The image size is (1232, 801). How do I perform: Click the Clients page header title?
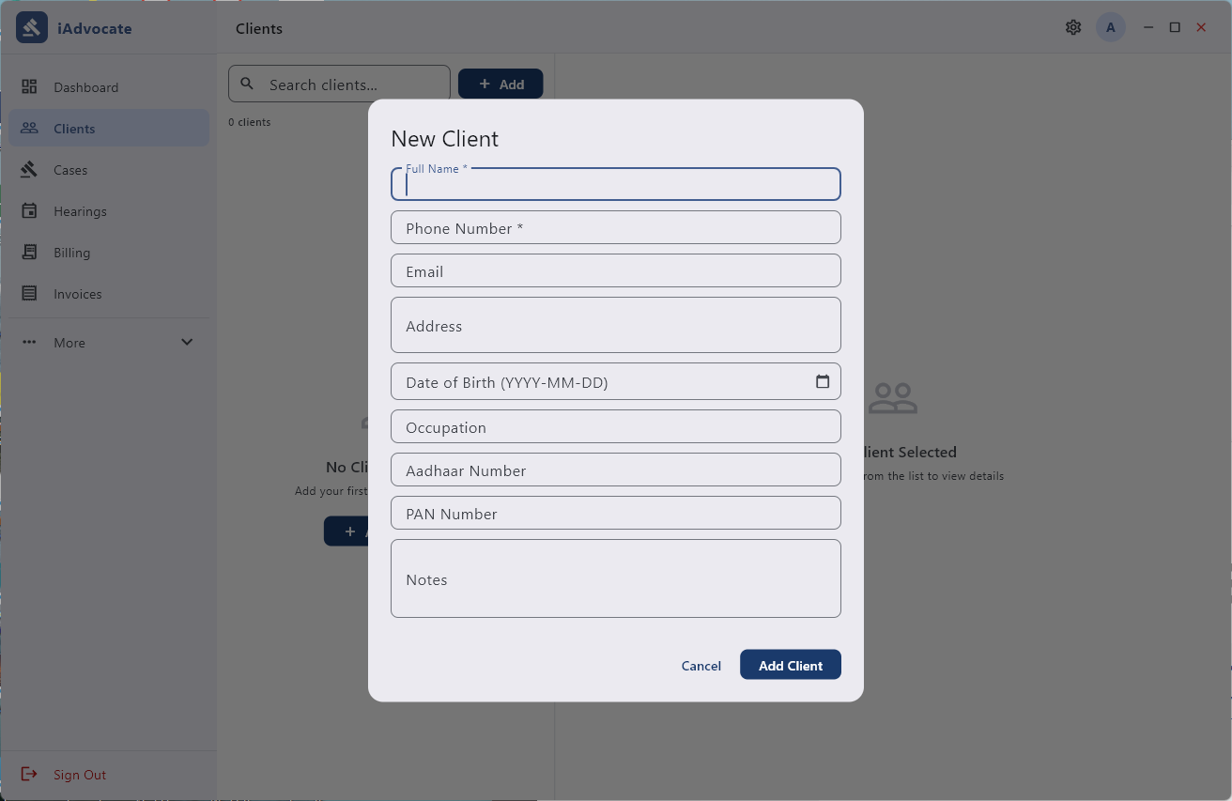tap(259, 28)
